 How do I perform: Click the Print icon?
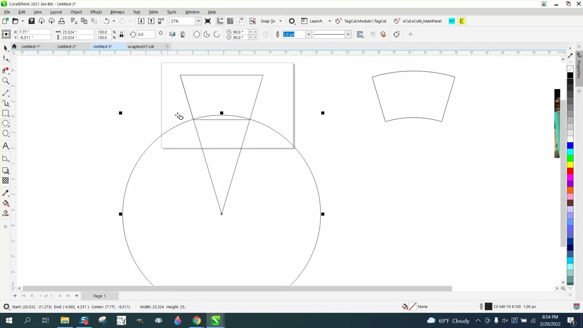61,21
